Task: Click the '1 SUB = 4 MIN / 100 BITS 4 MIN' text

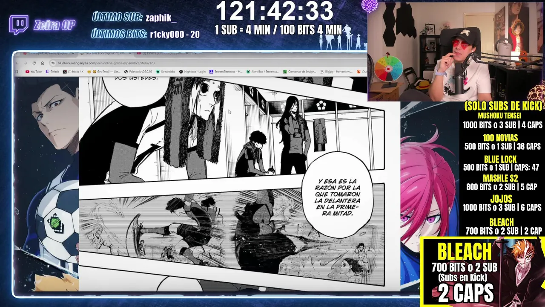Action: [278, 30]
